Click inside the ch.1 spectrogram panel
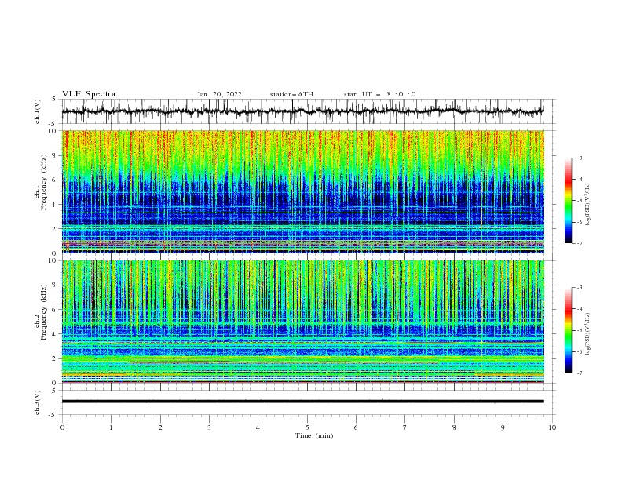 pyautogui.click(x=302, y=191)
